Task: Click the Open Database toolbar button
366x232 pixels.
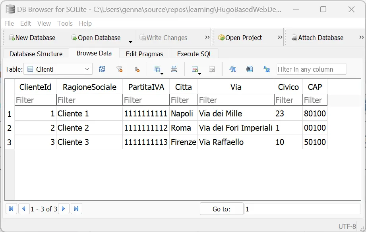Action: pyautogui.click(x=96, y=38)
